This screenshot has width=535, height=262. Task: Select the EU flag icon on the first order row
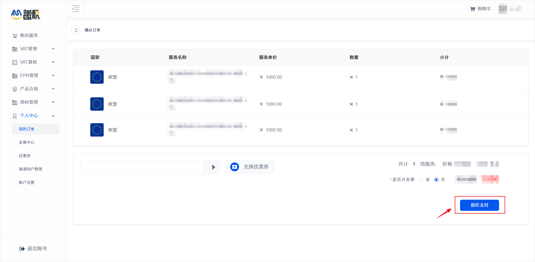click(97, 77)
